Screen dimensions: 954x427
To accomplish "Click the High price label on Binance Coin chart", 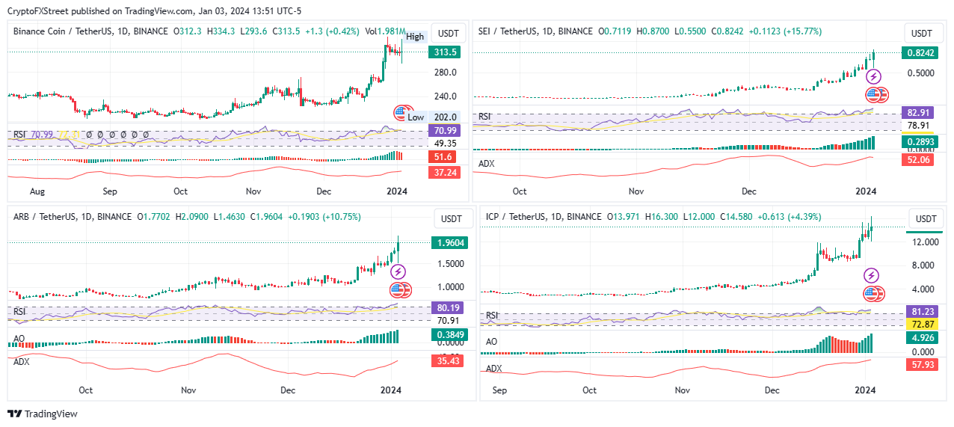I will pyautogui.click(x=415, y=37).
